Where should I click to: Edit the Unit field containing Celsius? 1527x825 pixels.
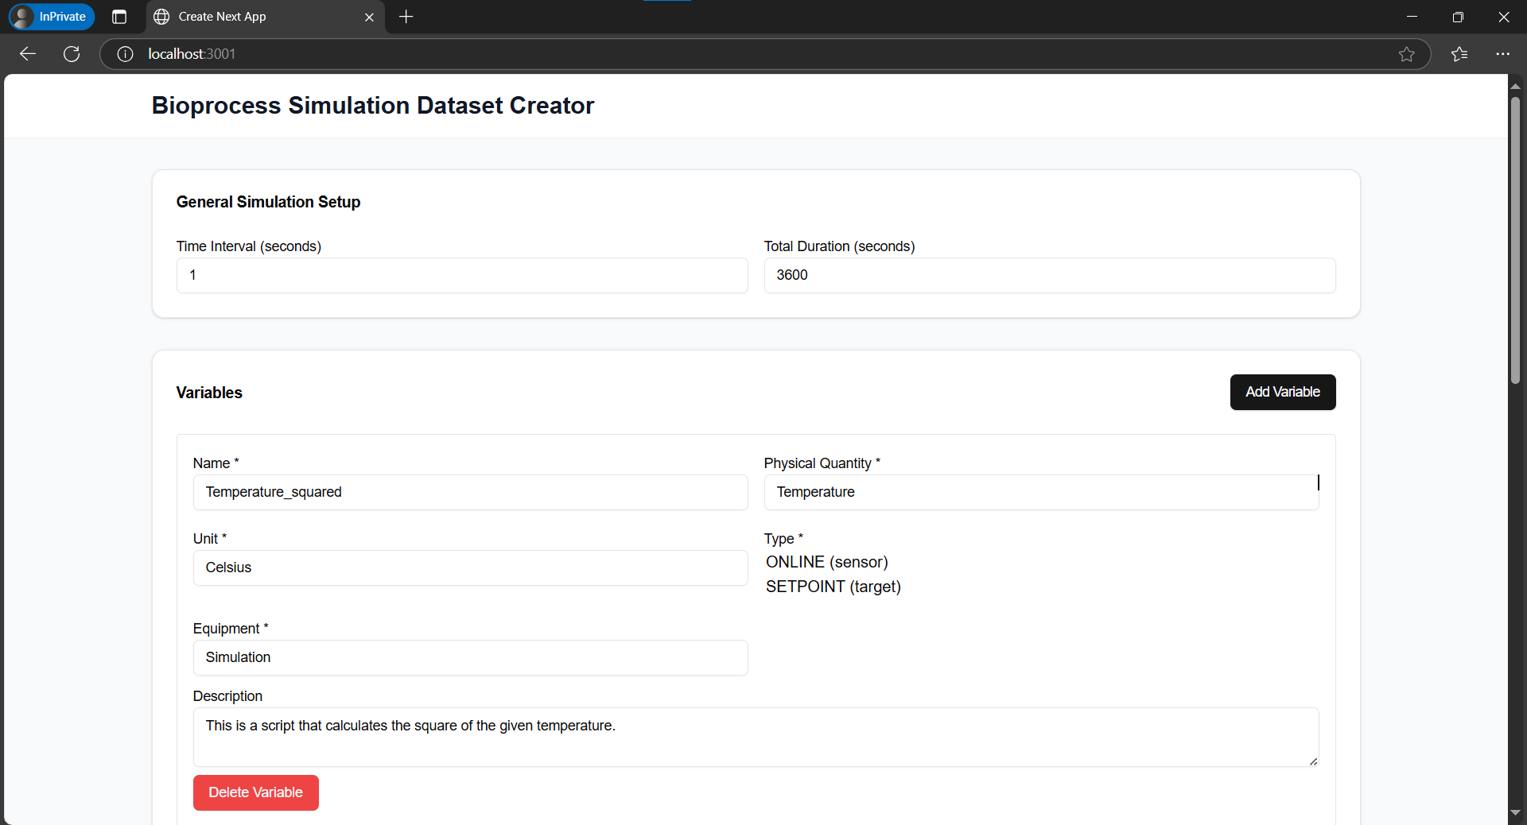point(470,567)
